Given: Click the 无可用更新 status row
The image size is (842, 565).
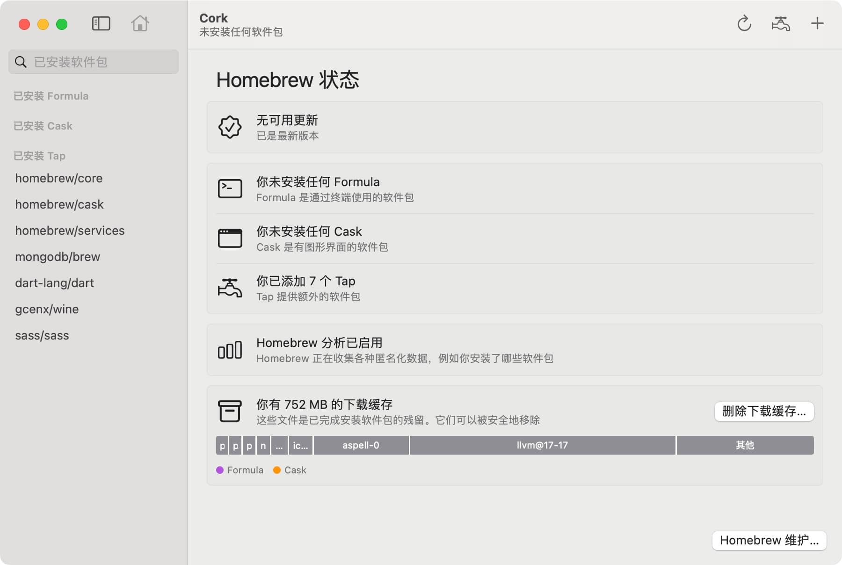Looking at the screenshot, I should click(x=515, y=127).
